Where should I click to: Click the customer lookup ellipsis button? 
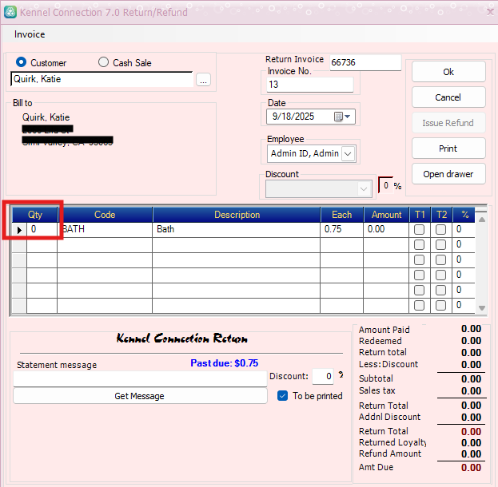[203, 80]
